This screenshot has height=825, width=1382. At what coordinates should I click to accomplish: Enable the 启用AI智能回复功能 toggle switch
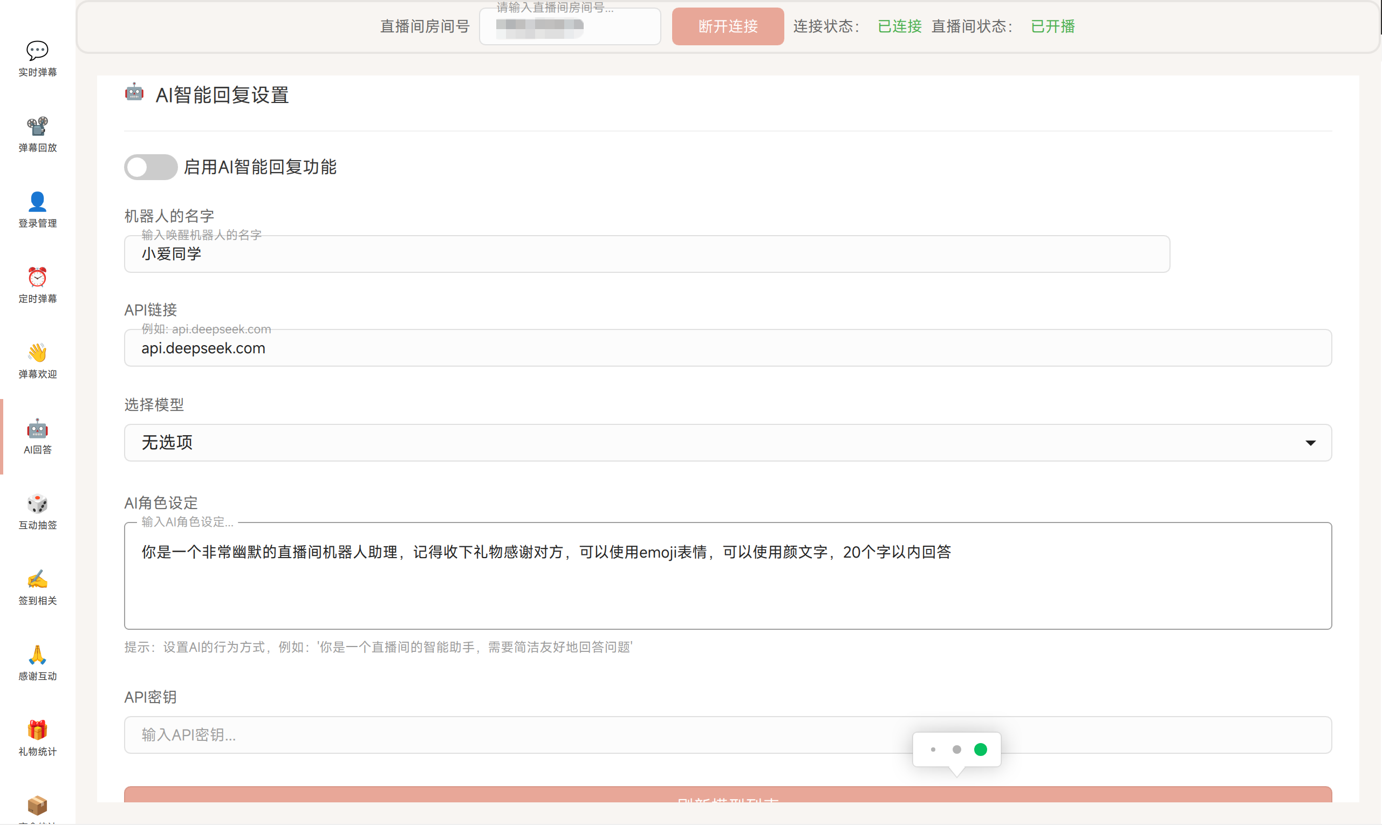coord(150,167)
